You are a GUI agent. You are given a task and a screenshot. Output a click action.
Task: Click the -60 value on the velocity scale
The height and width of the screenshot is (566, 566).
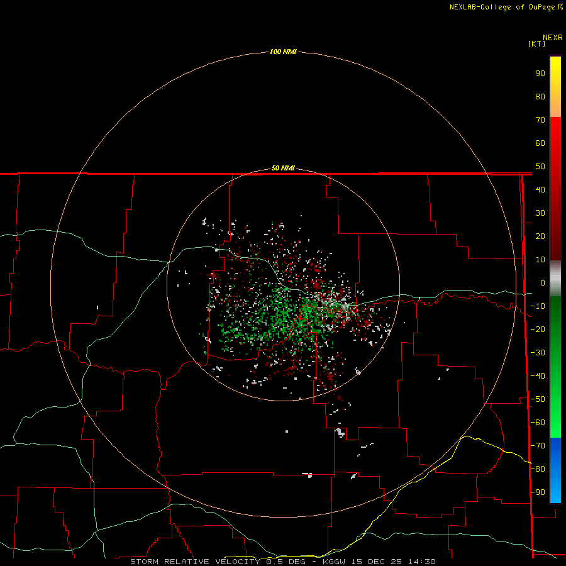click(x=538, y=423)
